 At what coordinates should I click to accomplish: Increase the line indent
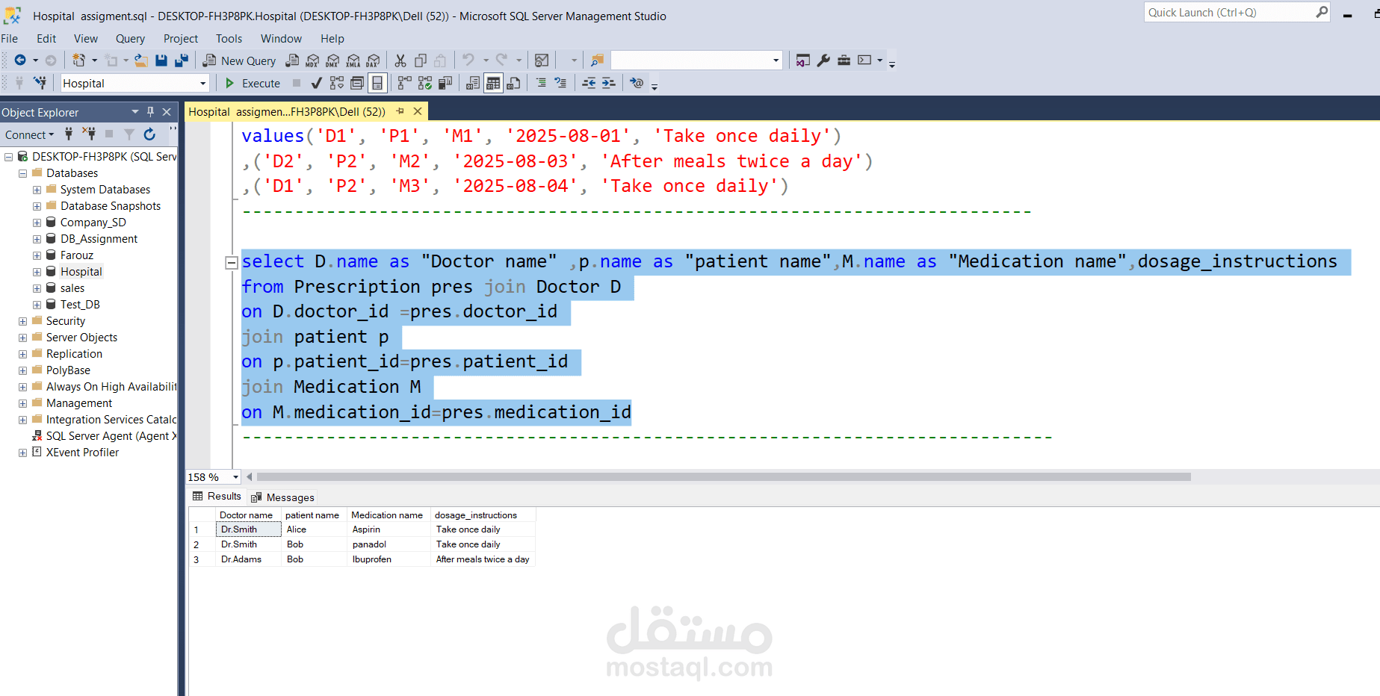click(609, 83)
